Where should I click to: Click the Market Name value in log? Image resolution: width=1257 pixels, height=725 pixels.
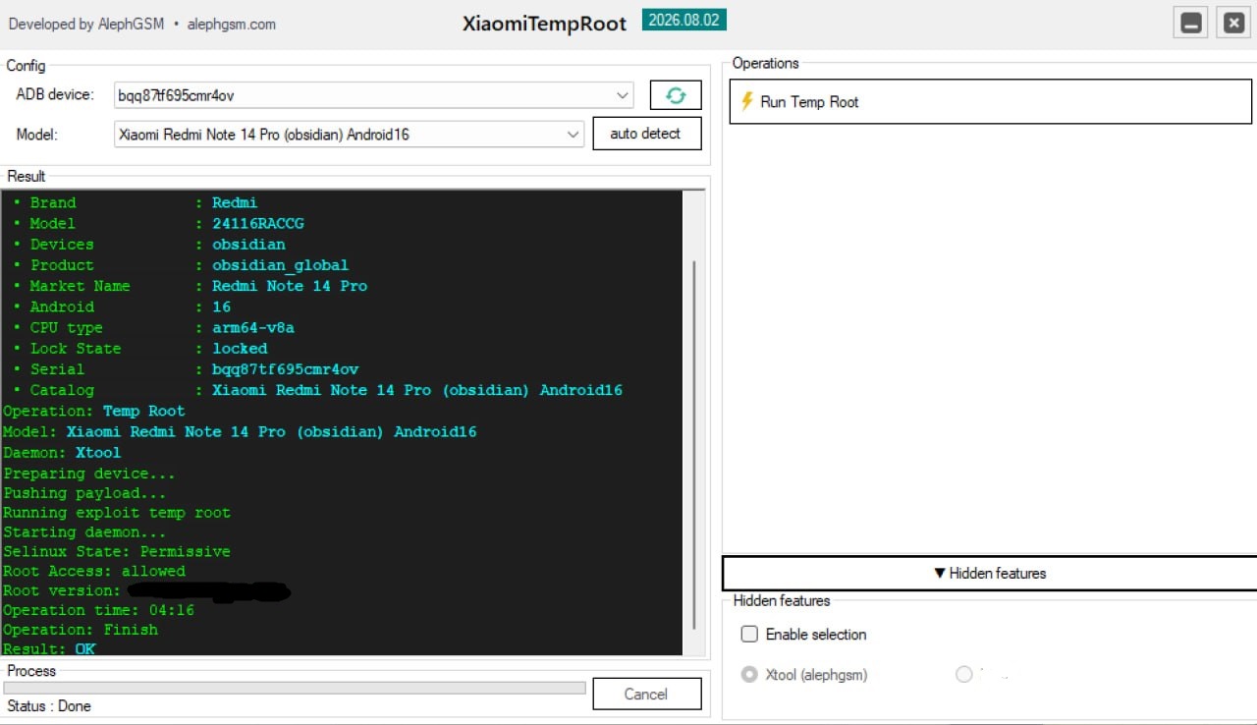coord(290,286)
